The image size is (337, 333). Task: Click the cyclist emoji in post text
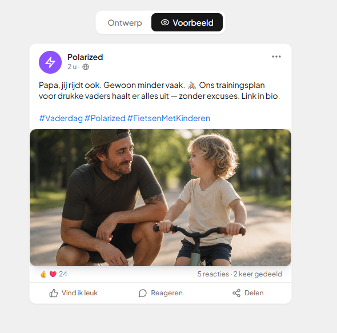(192, 85)
